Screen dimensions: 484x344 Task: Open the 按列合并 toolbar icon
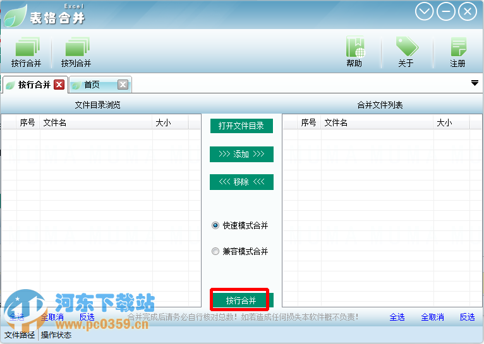[x=76, y=52]
